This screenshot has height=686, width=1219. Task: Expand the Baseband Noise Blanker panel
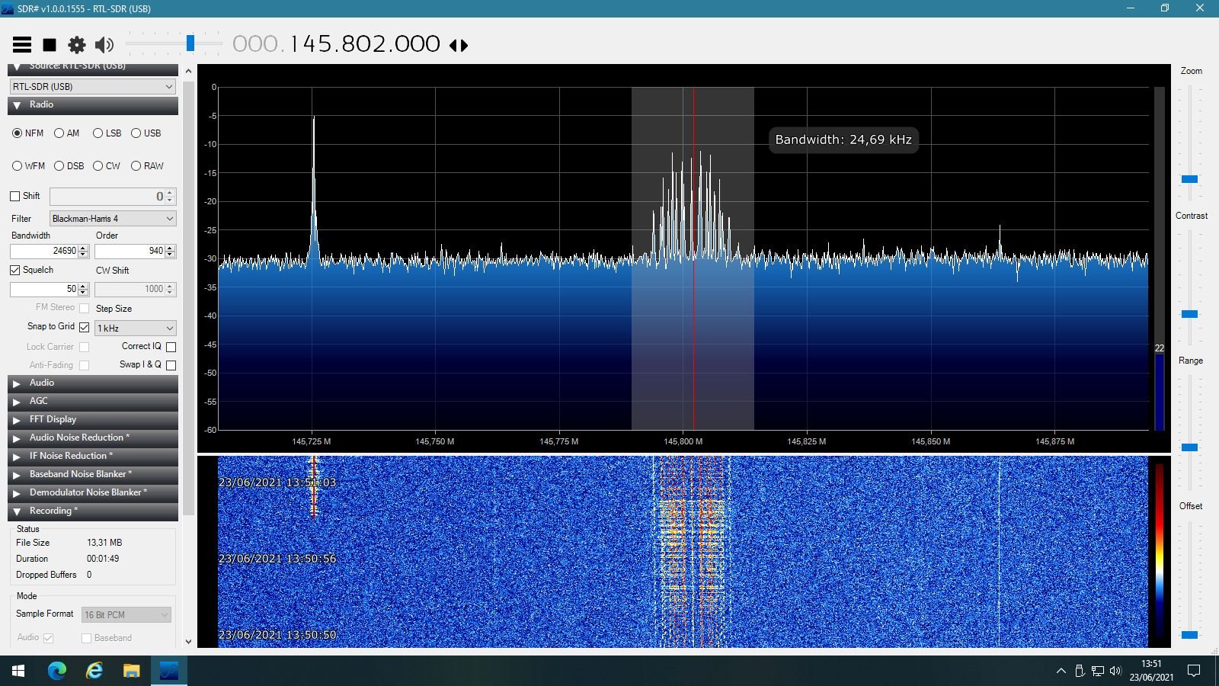[x=93, y=475]
